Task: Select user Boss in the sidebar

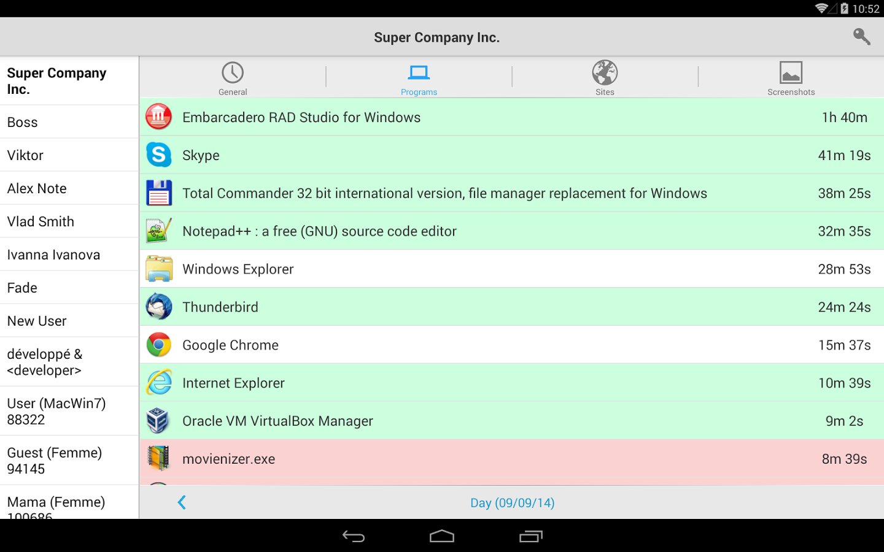Action: (69, 122)
